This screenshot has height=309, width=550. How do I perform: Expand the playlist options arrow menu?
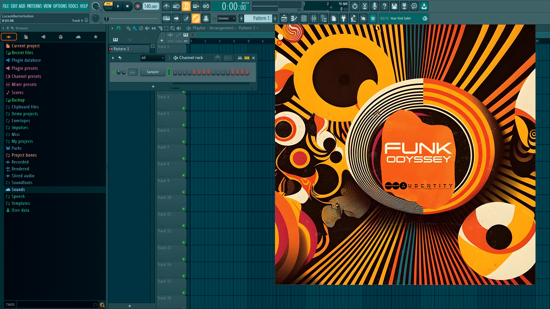pyautogui.click(x=113, y=28)
